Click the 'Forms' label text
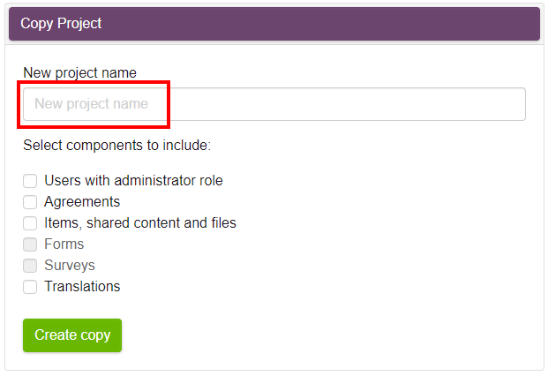This screenshot has height=376, width=548. [x=64, y=244]
